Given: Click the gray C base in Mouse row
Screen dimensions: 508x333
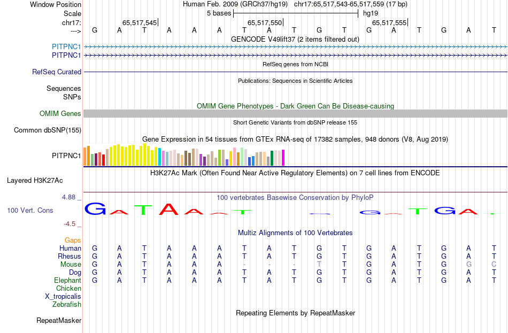Looking at the screenshot, I should [x=494, y=265].
